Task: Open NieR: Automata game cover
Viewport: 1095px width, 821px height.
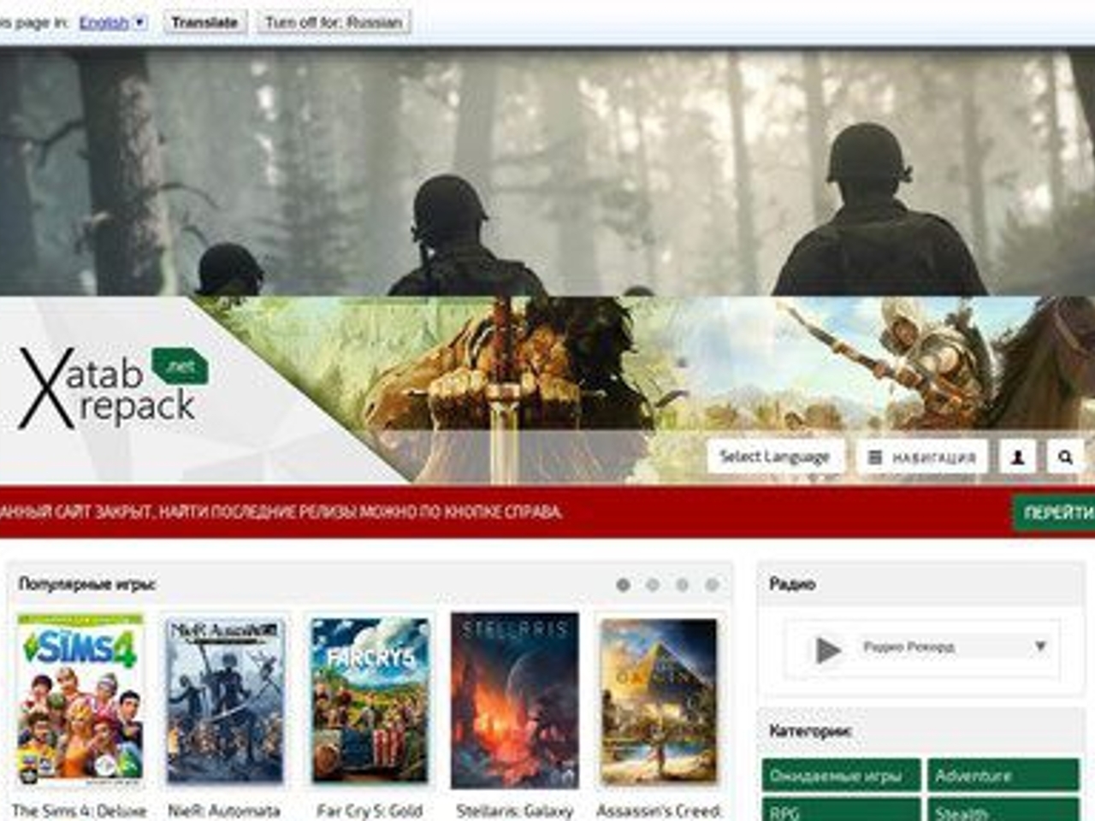Action: (225, 700)
